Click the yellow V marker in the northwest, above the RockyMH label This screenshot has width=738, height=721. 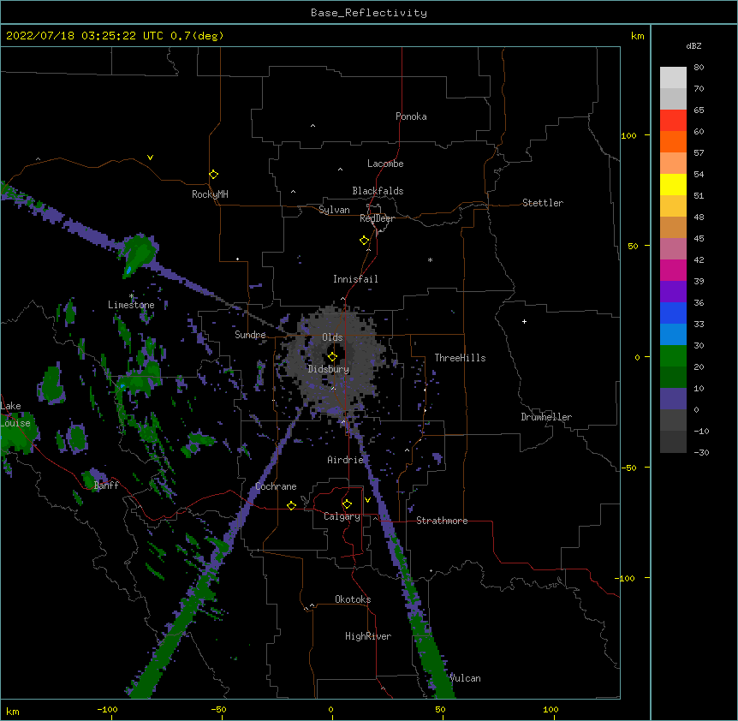coord(150,158)
